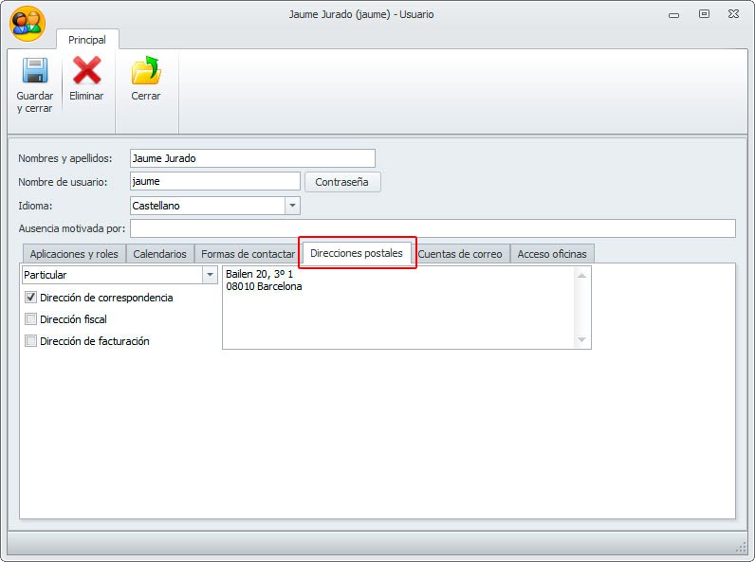This screenshot has width=755, height=562.
Task: Switch to Cuentas de correo tab
Action: coord(460,254)
